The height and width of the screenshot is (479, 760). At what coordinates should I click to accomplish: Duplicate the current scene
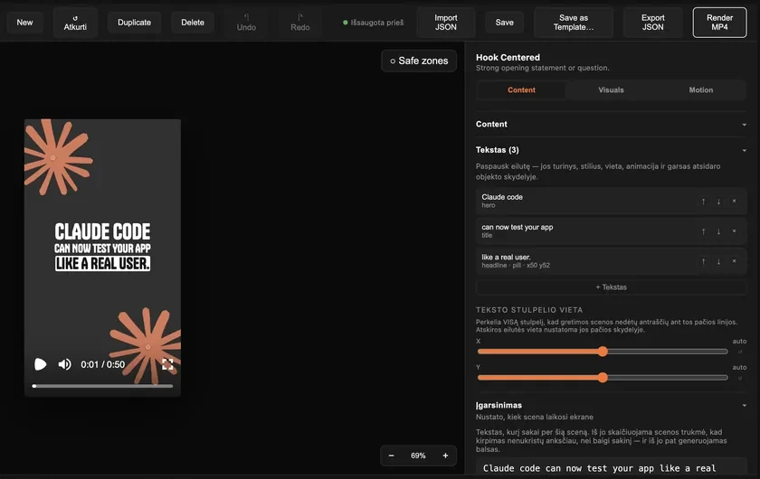[x=134, y=23]
